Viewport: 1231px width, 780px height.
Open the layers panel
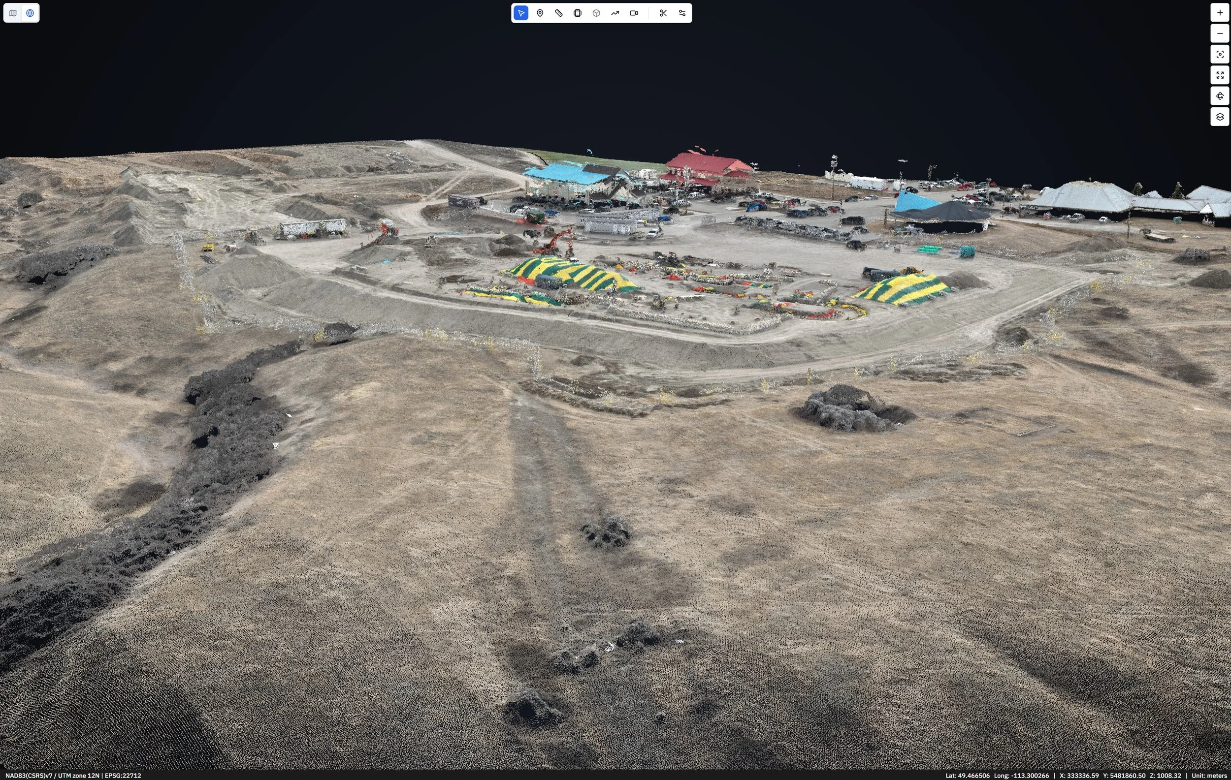point(1220,117)
